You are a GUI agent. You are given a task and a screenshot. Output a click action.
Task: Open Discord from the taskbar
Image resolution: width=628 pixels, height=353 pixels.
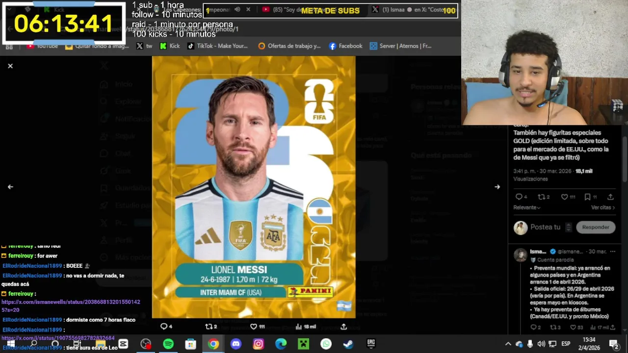pos(236,344)
